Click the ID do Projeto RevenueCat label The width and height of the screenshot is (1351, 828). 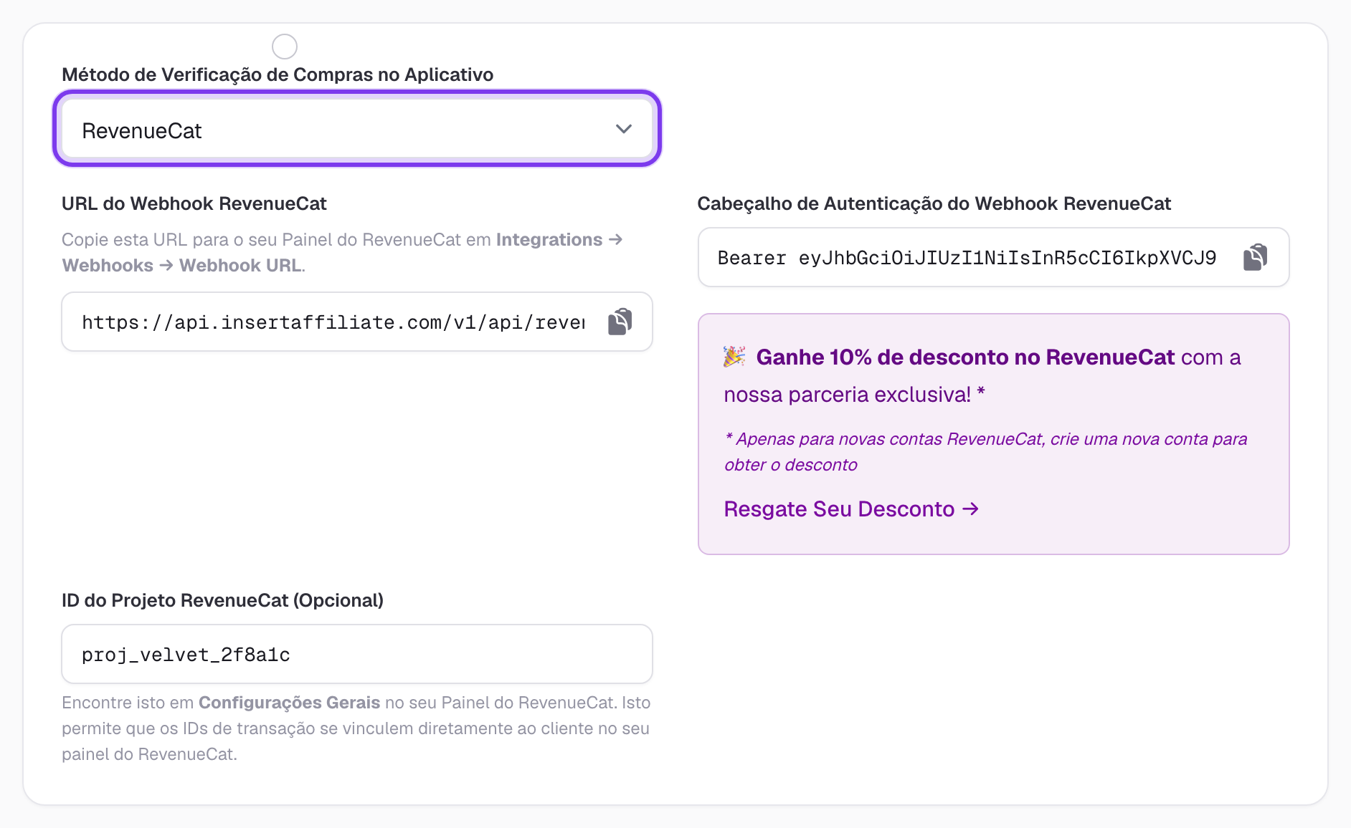point(222,600)
